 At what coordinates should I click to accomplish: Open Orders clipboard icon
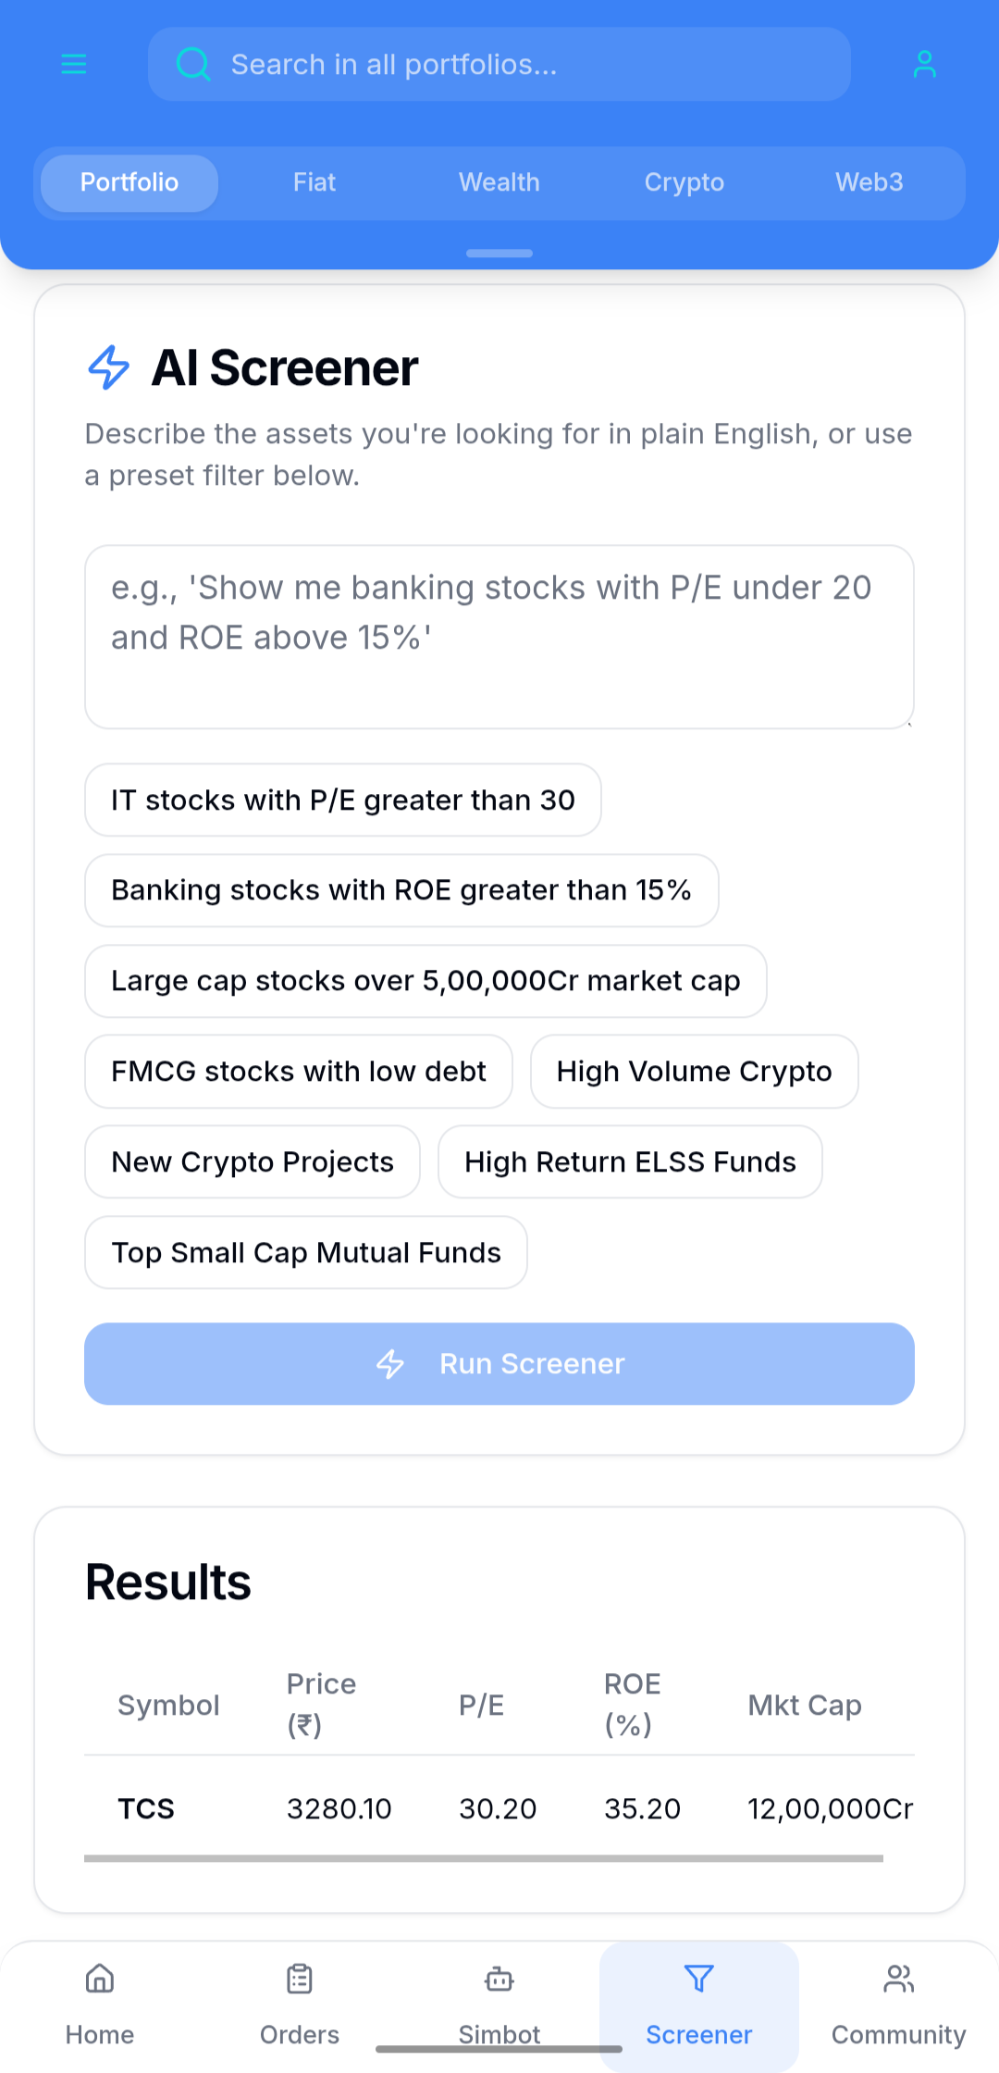click(x=300, y=1979)
